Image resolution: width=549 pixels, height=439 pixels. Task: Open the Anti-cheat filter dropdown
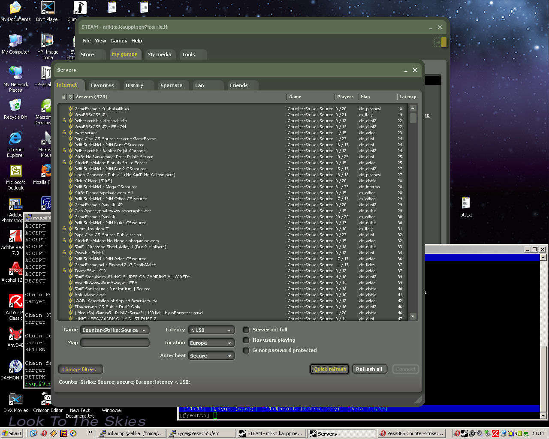click(x=211, y=356)
